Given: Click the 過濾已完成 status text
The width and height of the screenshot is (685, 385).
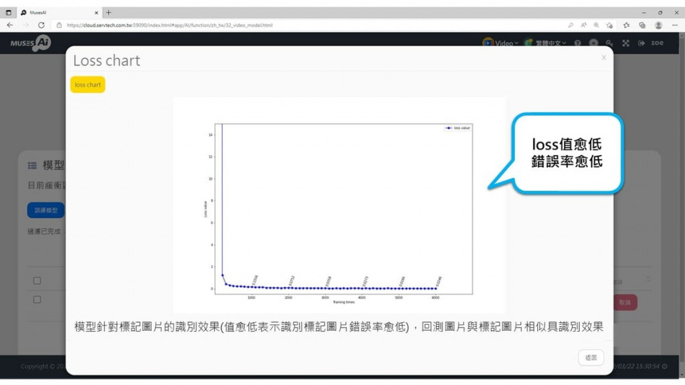Looking at the screenshot, I should click(x=44, y=231).
